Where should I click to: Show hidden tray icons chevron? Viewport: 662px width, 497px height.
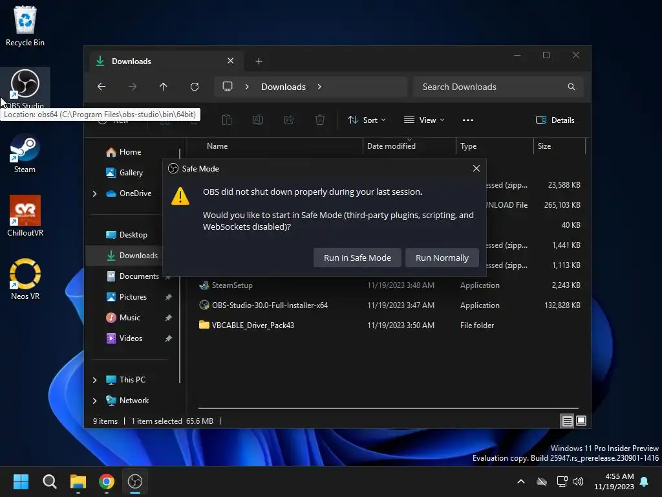[x=521, y=481]
